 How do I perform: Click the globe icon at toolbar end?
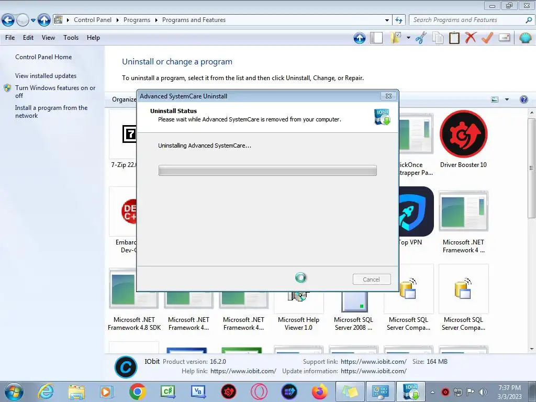tap(525, 38)
